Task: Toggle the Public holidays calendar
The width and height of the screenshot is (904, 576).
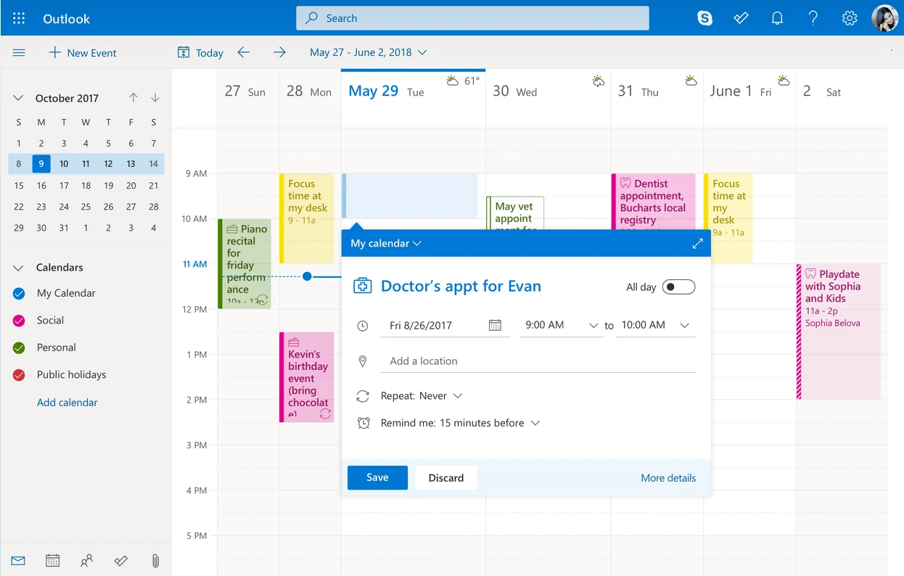Action: (19, 374)
